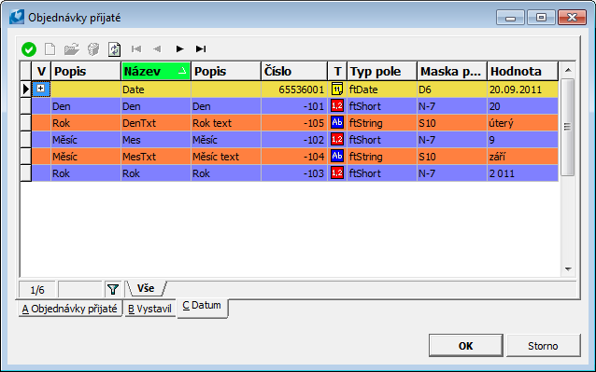Click the numeric type icon in -103 row
Viewport: 596px width, 372px height.
pyautogui.click(x=337, y=172)
